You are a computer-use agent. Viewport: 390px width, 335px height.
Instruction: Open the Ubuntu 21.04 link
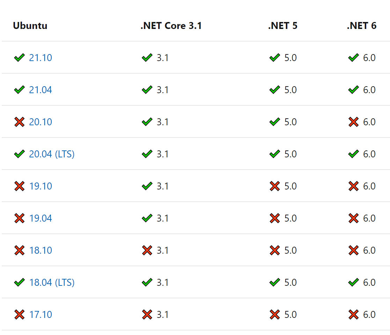pyautogui.click(x=41, y=90)
